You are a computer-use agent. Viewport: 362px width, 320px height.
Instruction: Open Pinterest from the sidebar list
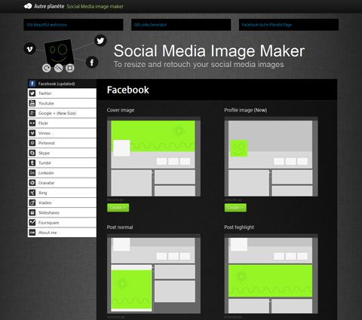click(62, 143)
